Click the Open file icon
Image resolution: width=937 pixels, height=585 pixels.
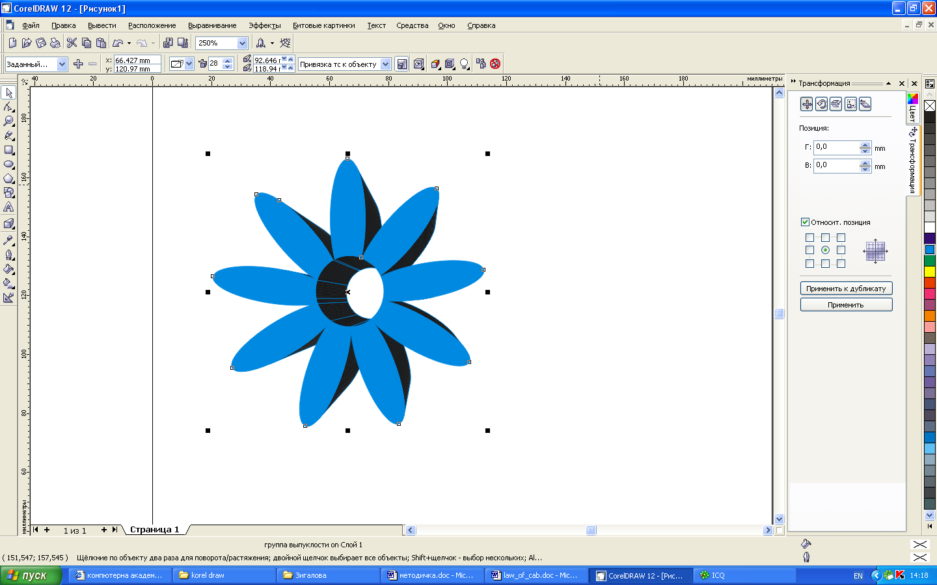click(x=27, y=43)
